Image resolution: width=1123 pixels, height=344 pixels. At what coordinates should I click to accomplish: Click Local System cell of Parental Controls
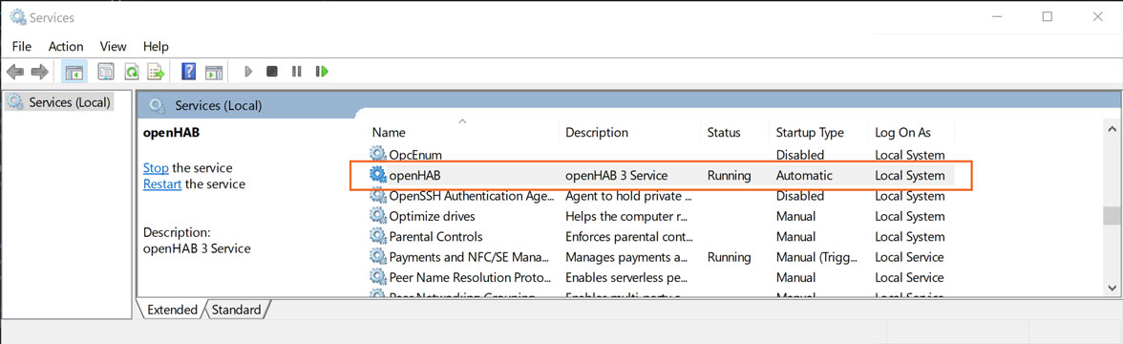pyautogui.click(x=909, y=237)
